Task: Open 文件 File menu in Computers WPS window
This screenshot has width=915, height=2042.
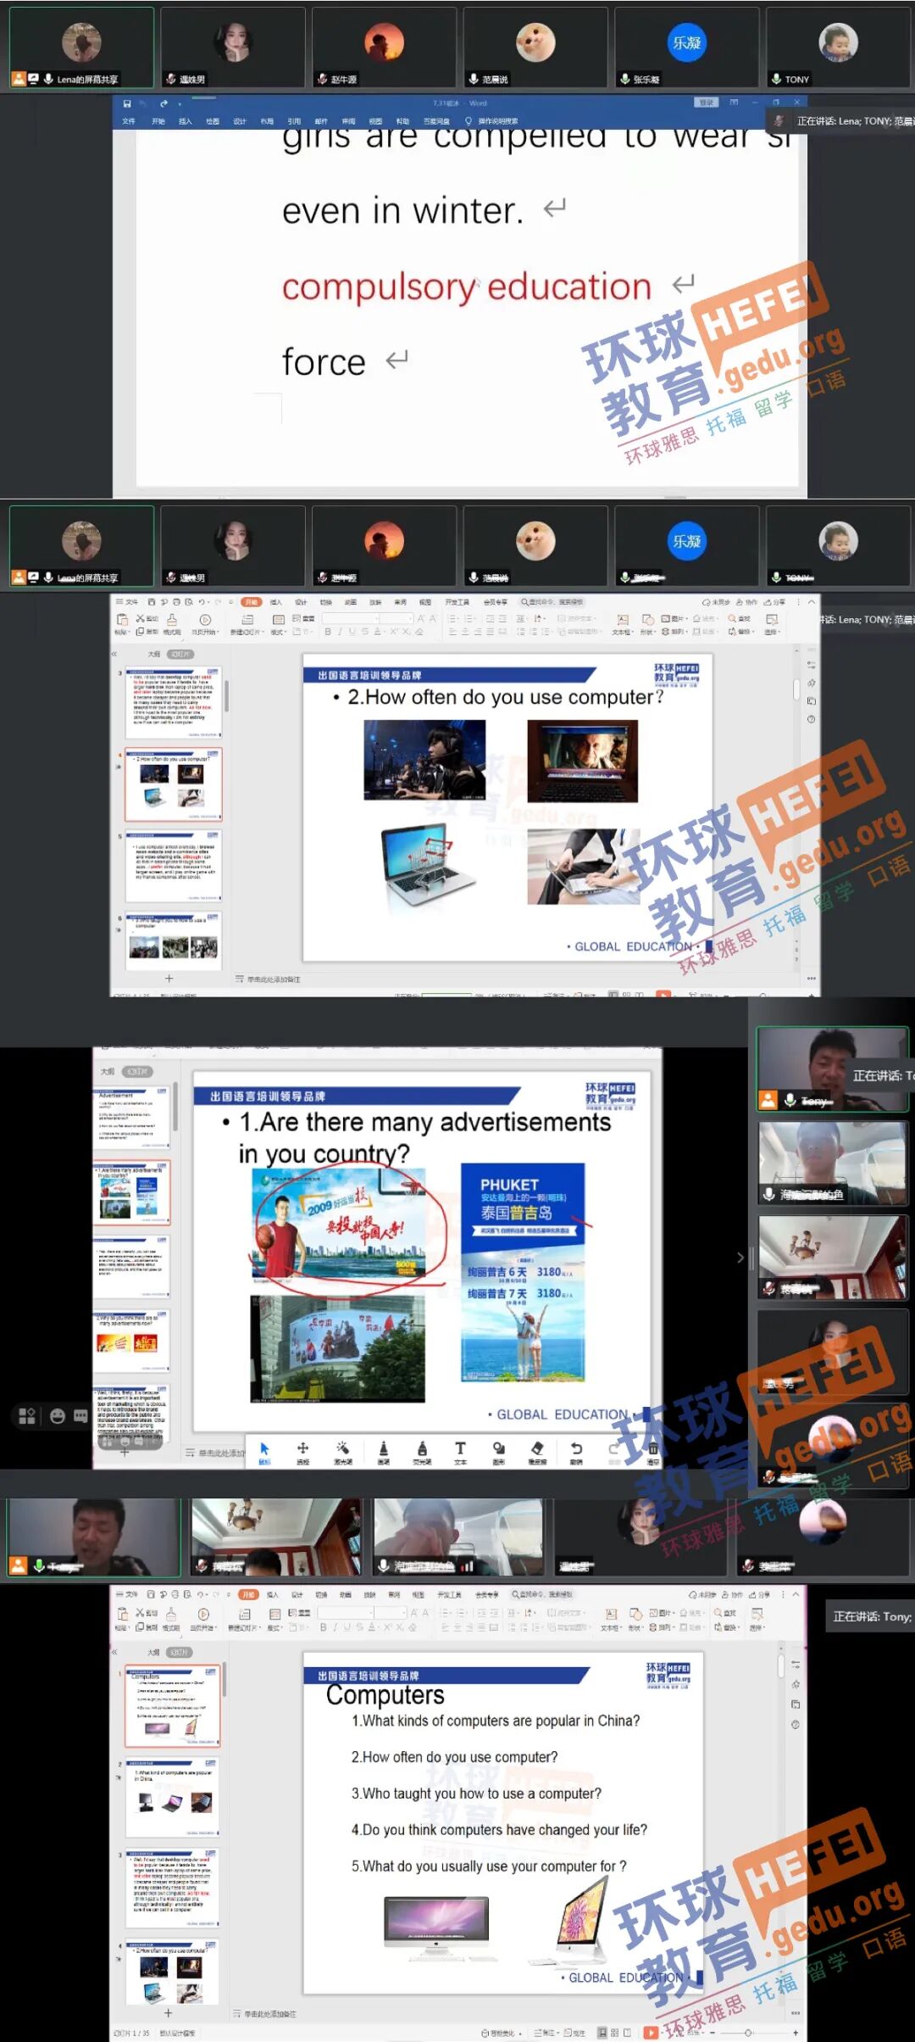Action: pyautogui.click(x=126, y=1594)
